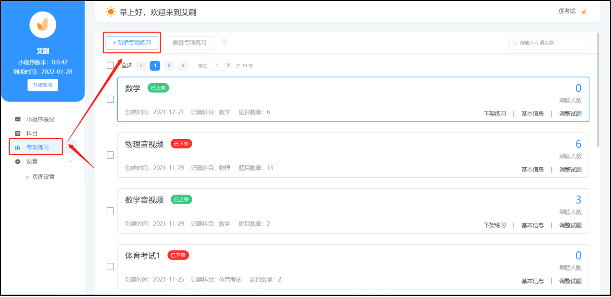Click the 优考试 logo icon

[x=584, y=12]
